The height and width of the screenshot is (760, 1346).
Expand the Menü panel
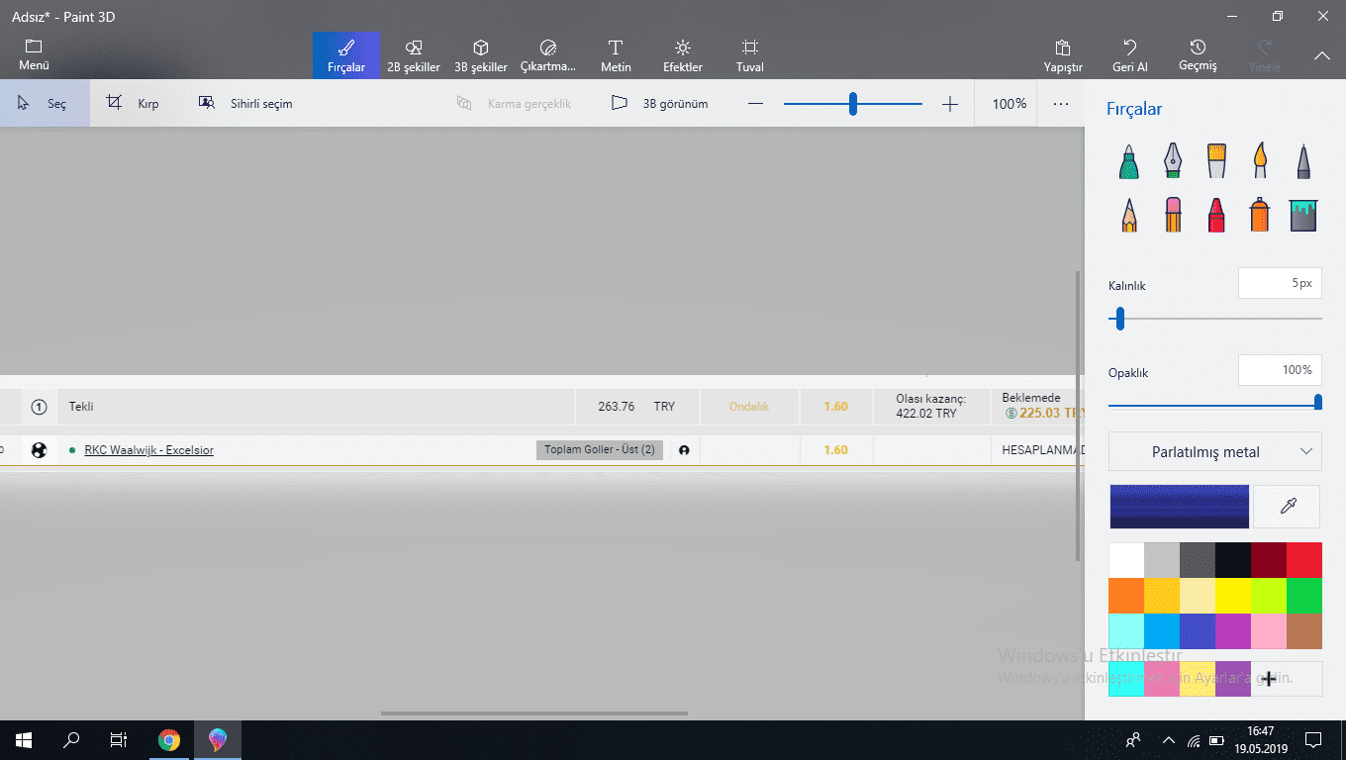(34, 55)
